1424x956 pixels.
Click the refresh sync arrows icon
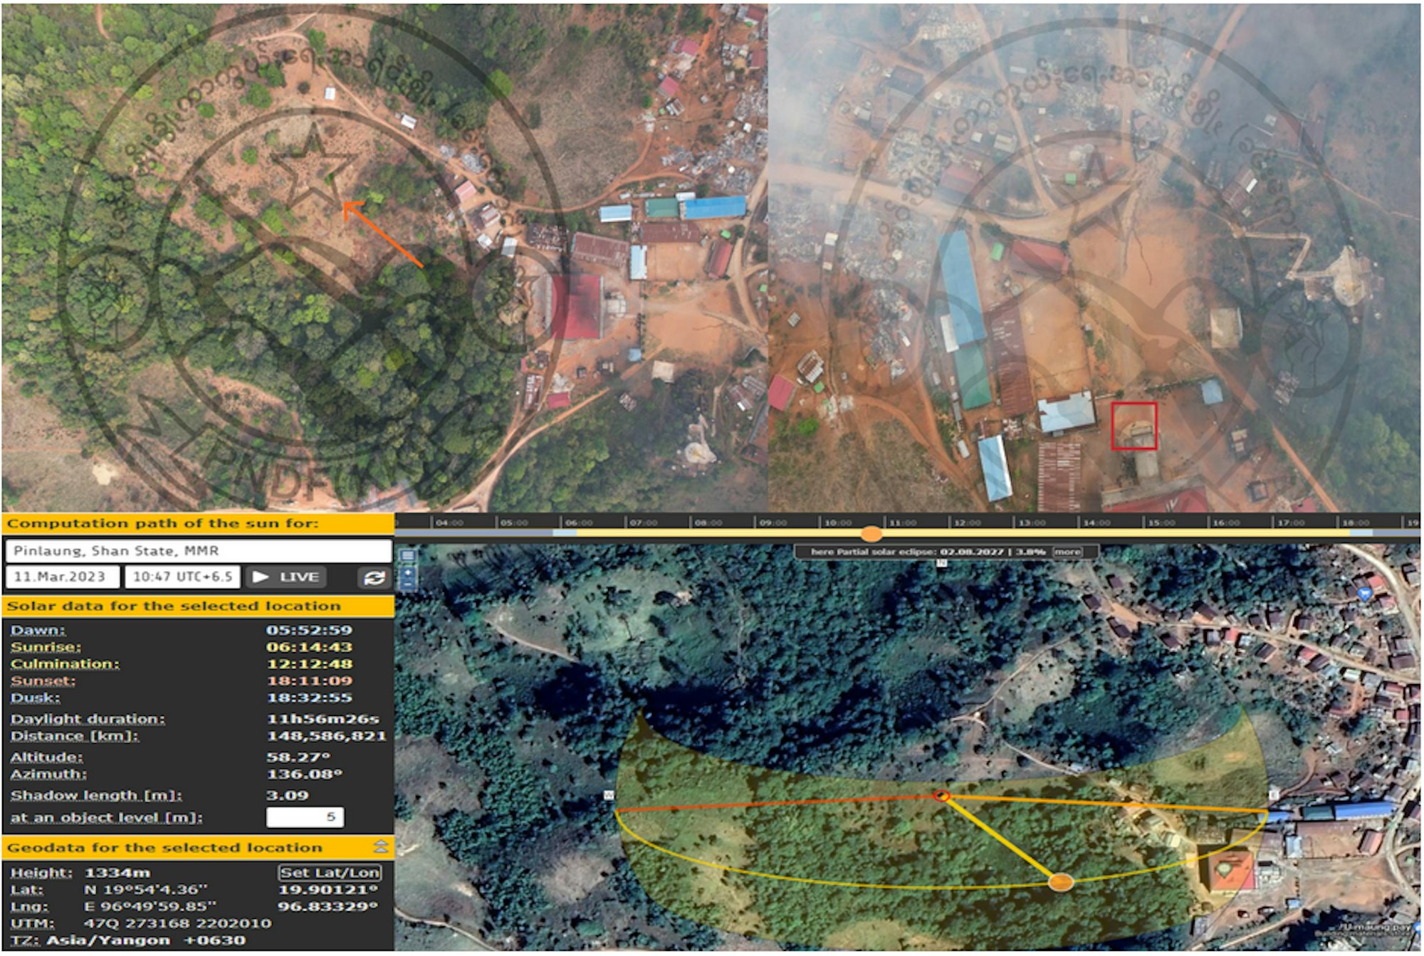(375, 578)
